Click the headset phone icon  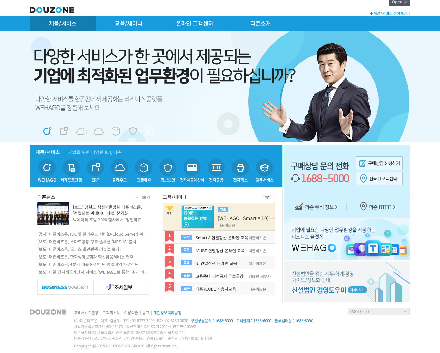pyautogui.click(x=295, y=178)
